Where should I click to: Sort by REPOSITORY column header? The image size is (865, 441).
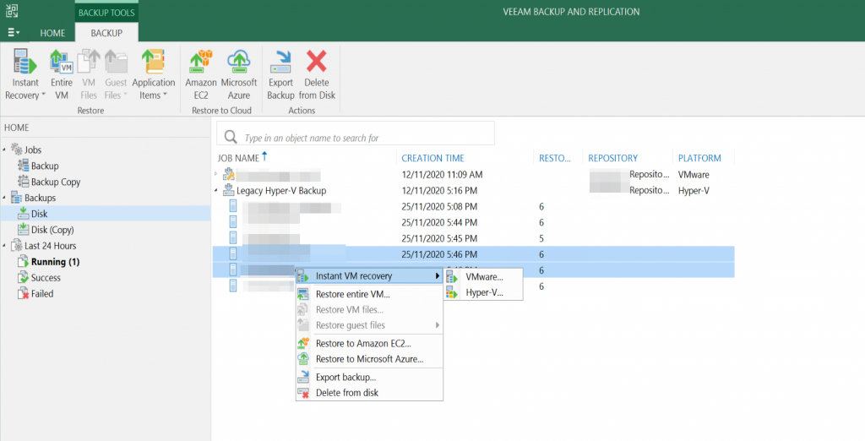(x=612, y=158)
